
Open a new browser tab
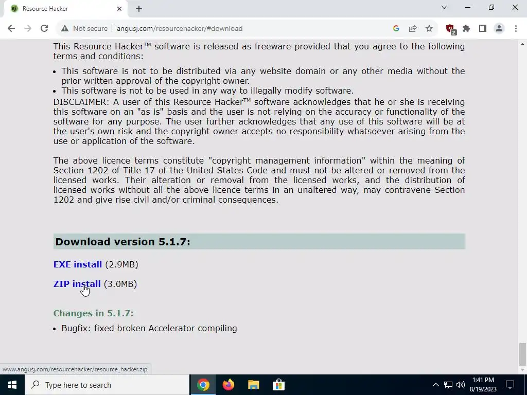139,9
